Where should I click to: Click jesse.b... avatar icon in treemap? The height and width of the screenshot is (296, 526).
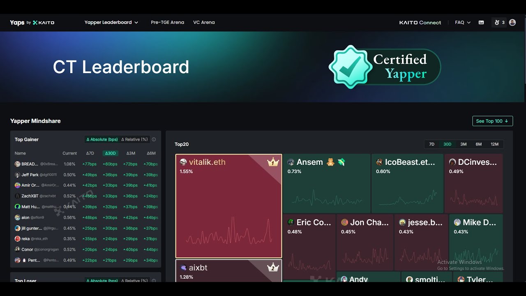(402, 222)
